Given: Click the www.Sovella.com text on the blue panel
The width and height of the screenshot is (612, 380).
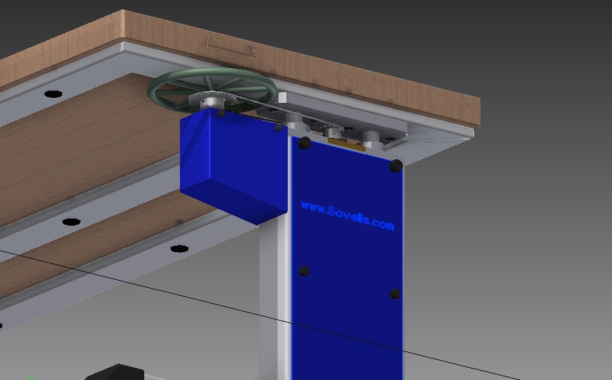Looking at the screenshot, I should [348, 217].
